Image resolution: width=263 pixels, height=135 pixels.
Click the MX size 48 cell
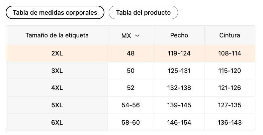(x=130, y=53)
